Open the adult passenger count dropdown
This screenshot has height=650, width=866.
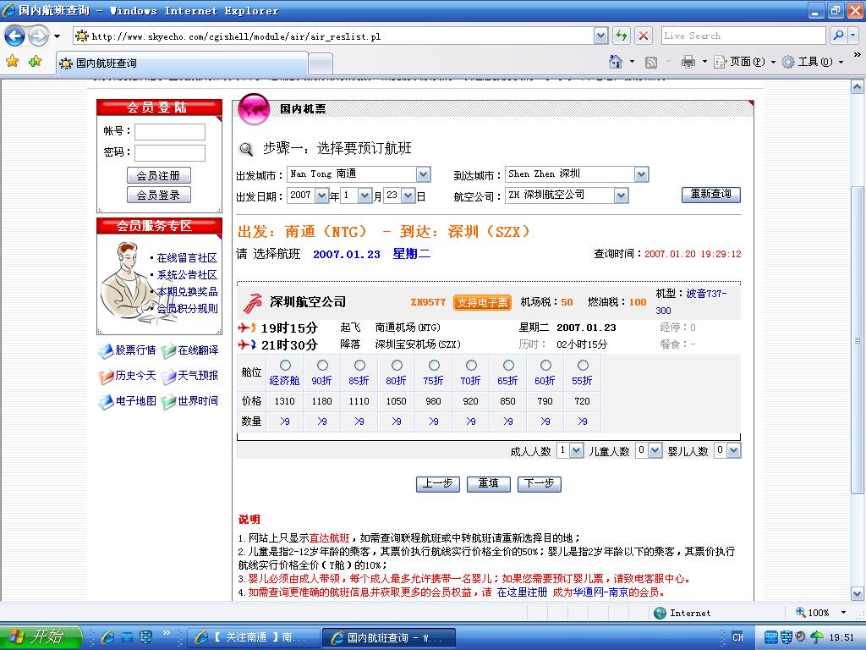pyautogui.click(x=576, y=451)
